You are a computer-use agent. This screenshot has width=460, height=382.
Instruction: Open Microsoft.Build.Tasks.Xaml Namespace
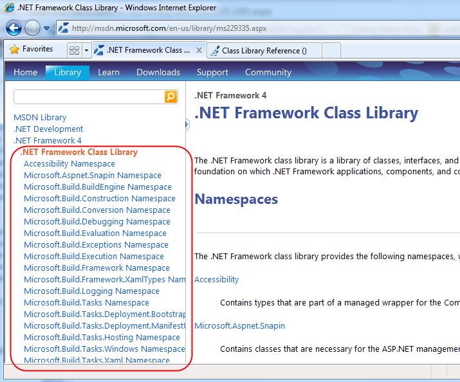[x=97, y=359]
